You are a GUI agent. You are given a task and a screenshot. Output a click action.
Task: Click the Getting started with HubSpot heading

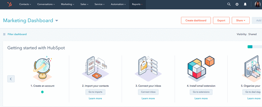(36, 48)
